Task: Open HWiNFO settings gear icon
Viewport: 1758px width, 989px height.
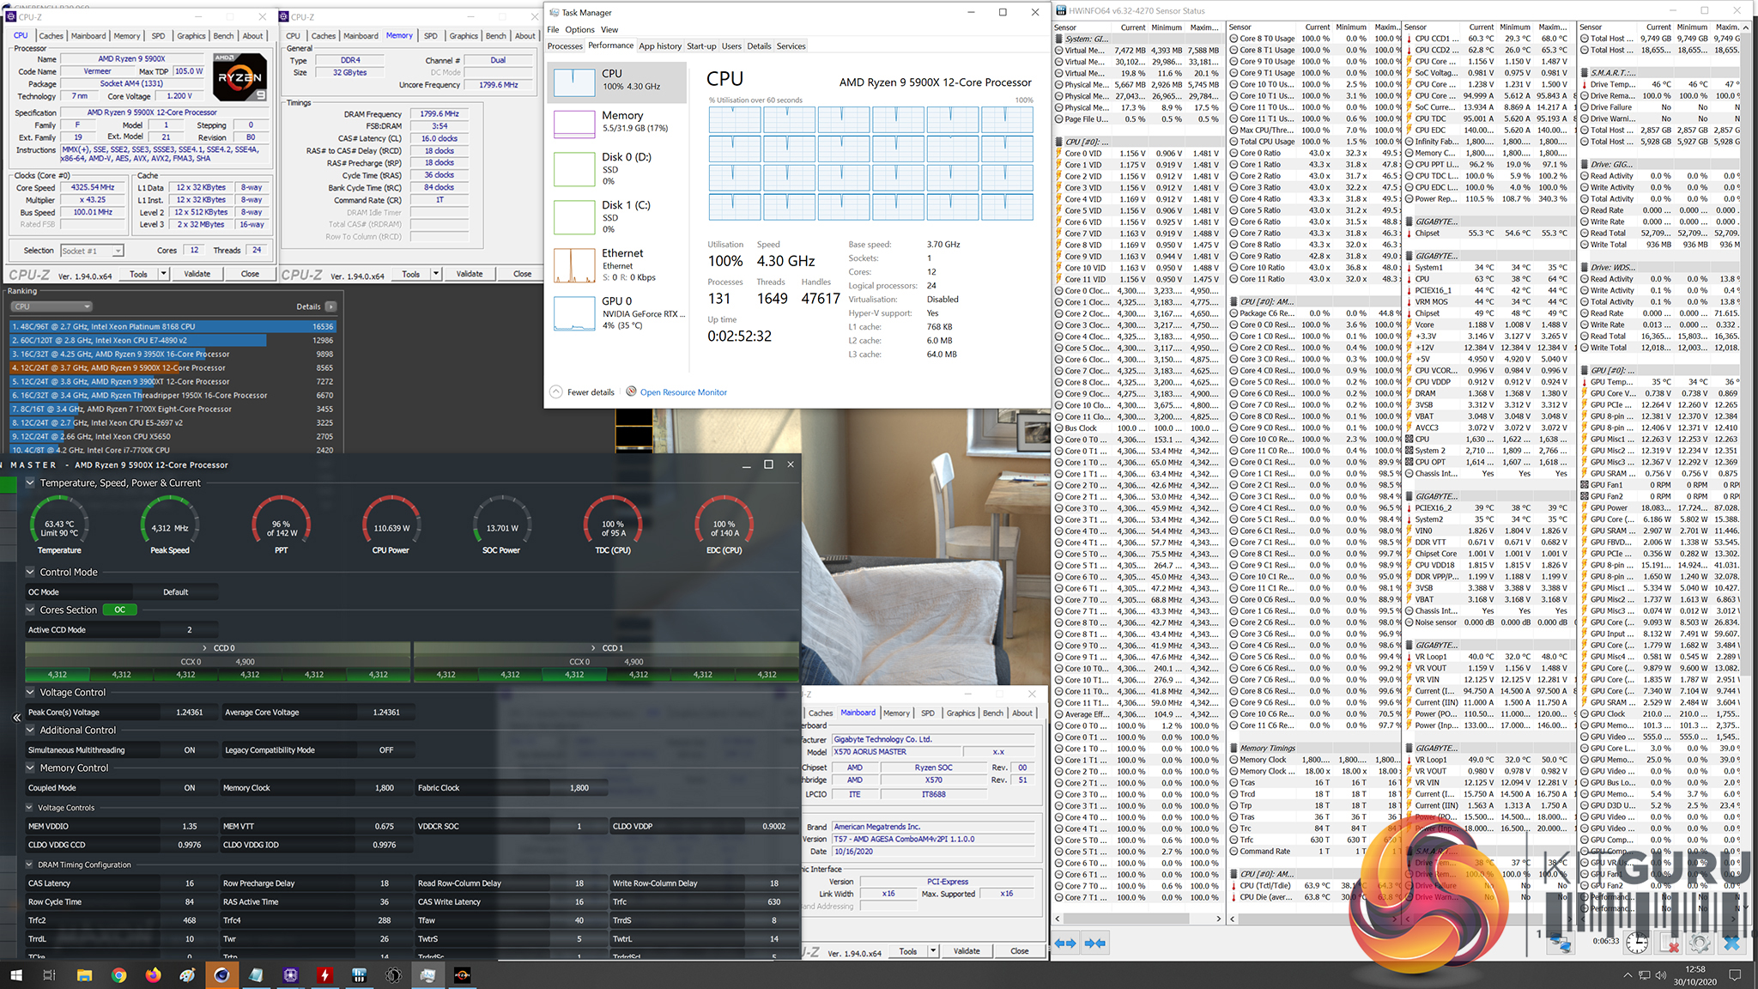Action: [1699, 943]
